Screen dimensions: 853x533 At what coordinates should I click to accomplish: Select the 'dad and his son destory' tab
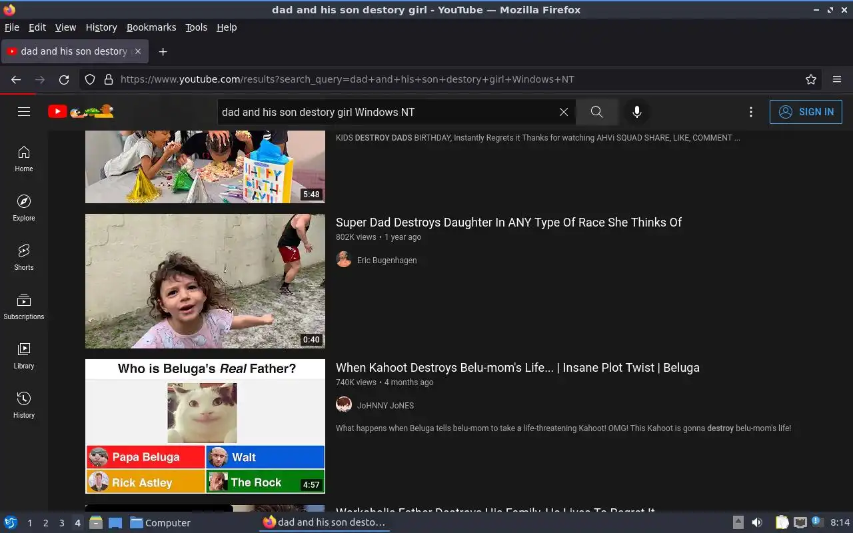(75, 51)
